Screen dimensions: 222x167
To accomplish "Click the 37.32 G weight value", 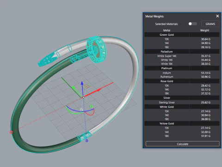I will 206,93.
